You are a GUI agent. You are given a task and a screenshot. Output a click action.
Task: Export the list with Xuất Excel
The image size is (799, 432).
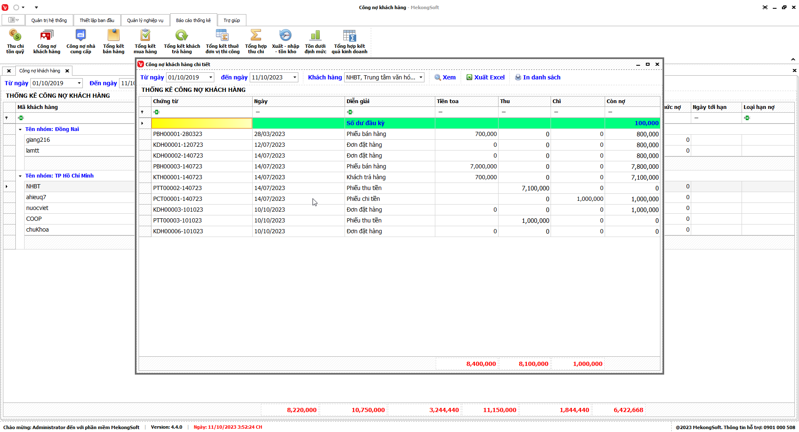pyautogui.click(x=485, y=77)
